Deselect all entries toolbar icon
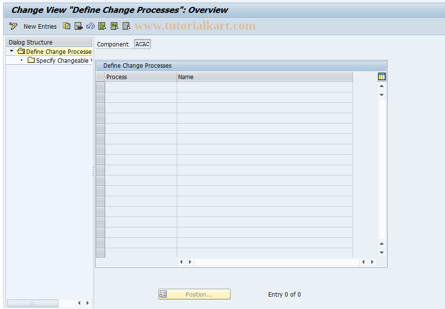The width and height of the screenshot is (445, 309). pyautogui.click(x=126, y=26)
